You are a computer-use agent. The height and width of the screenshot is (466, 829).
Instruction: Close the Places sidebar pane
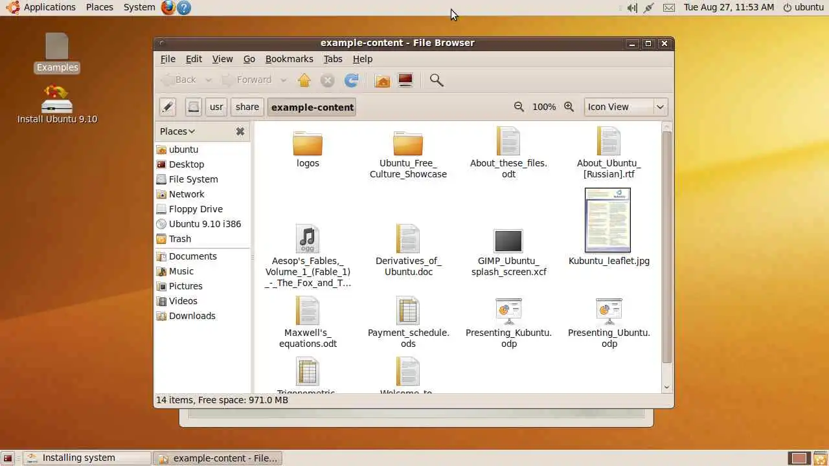click(240, 131)
